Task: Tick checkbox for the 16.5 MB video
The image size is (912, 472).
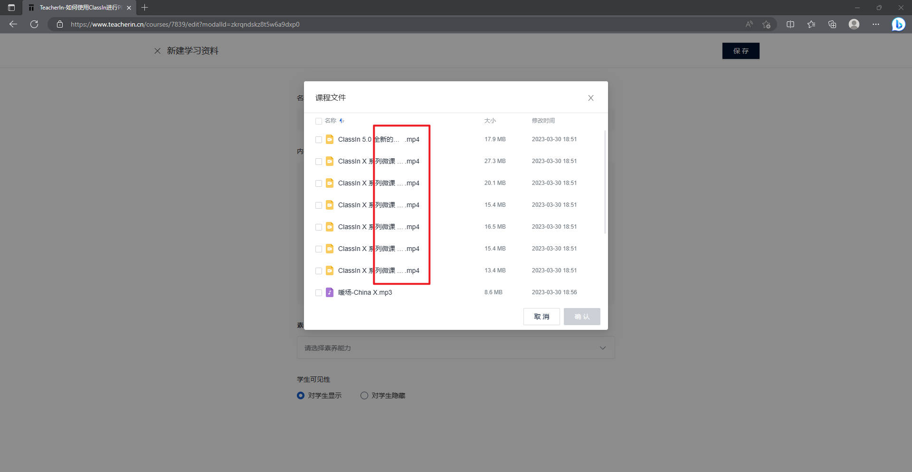Action: tap(319, 227)
